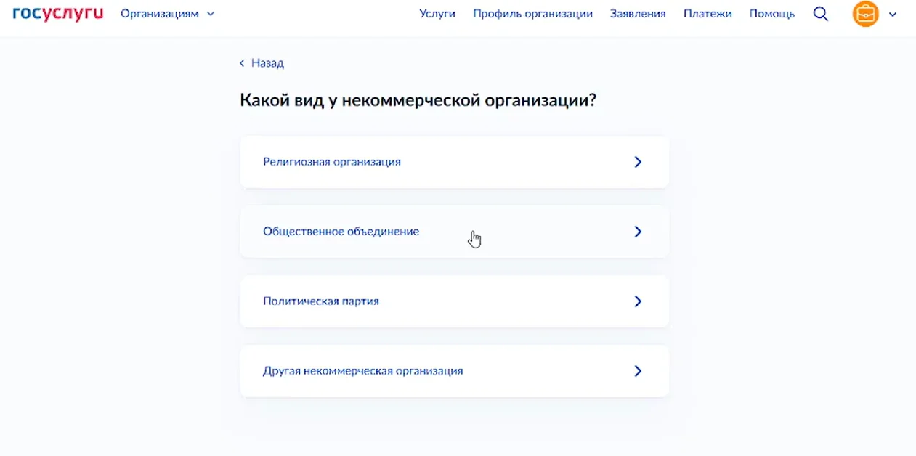
Task: Select Религиозная организация option
Action: pos(332,162)
